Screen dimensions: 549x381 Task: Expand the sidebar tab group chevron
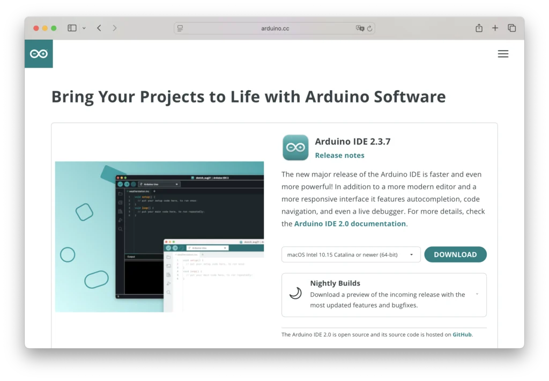[84, 28]
